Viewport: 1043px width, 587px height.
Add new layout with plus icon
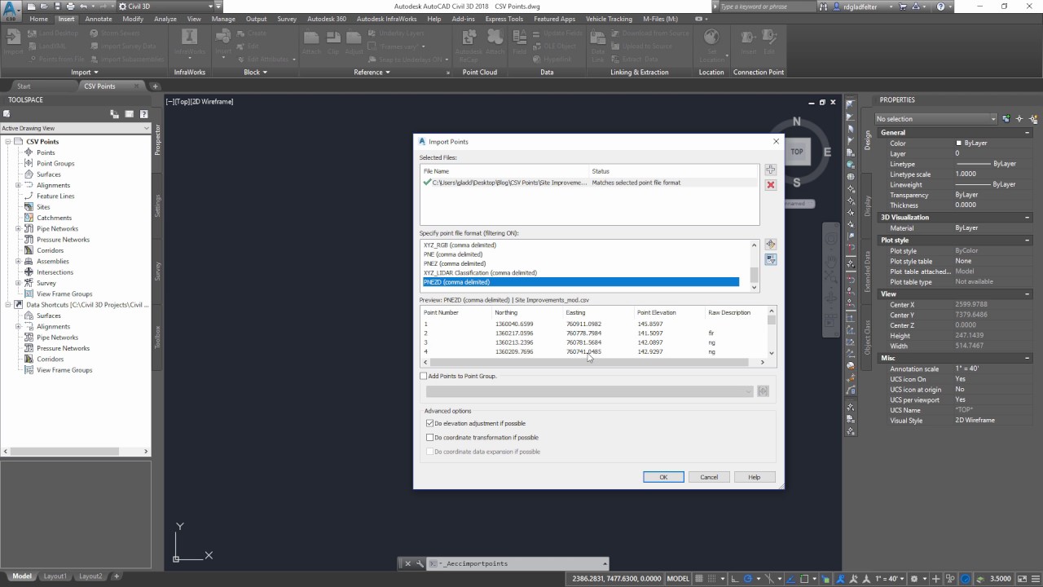117,576
